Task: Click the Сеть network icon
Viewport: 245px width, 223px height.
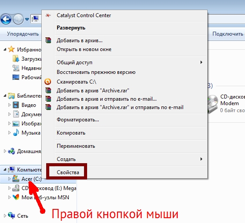Action: pyautogui.click(x=11, y=216)
